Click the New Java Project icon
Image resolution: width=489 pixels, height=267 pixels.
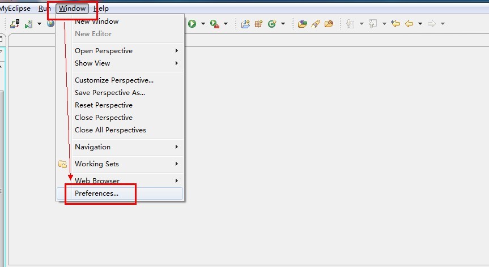pos(245,24)
